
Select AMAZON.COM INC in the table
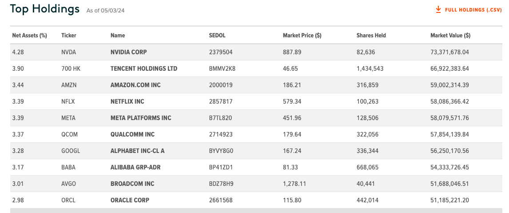point(136,85)
